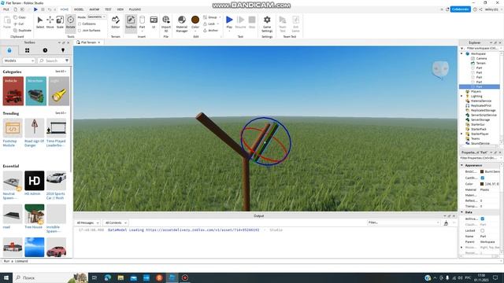Select the Terrain item in Explorer
This screenshot has width=504, height=283.
(480, 63)
